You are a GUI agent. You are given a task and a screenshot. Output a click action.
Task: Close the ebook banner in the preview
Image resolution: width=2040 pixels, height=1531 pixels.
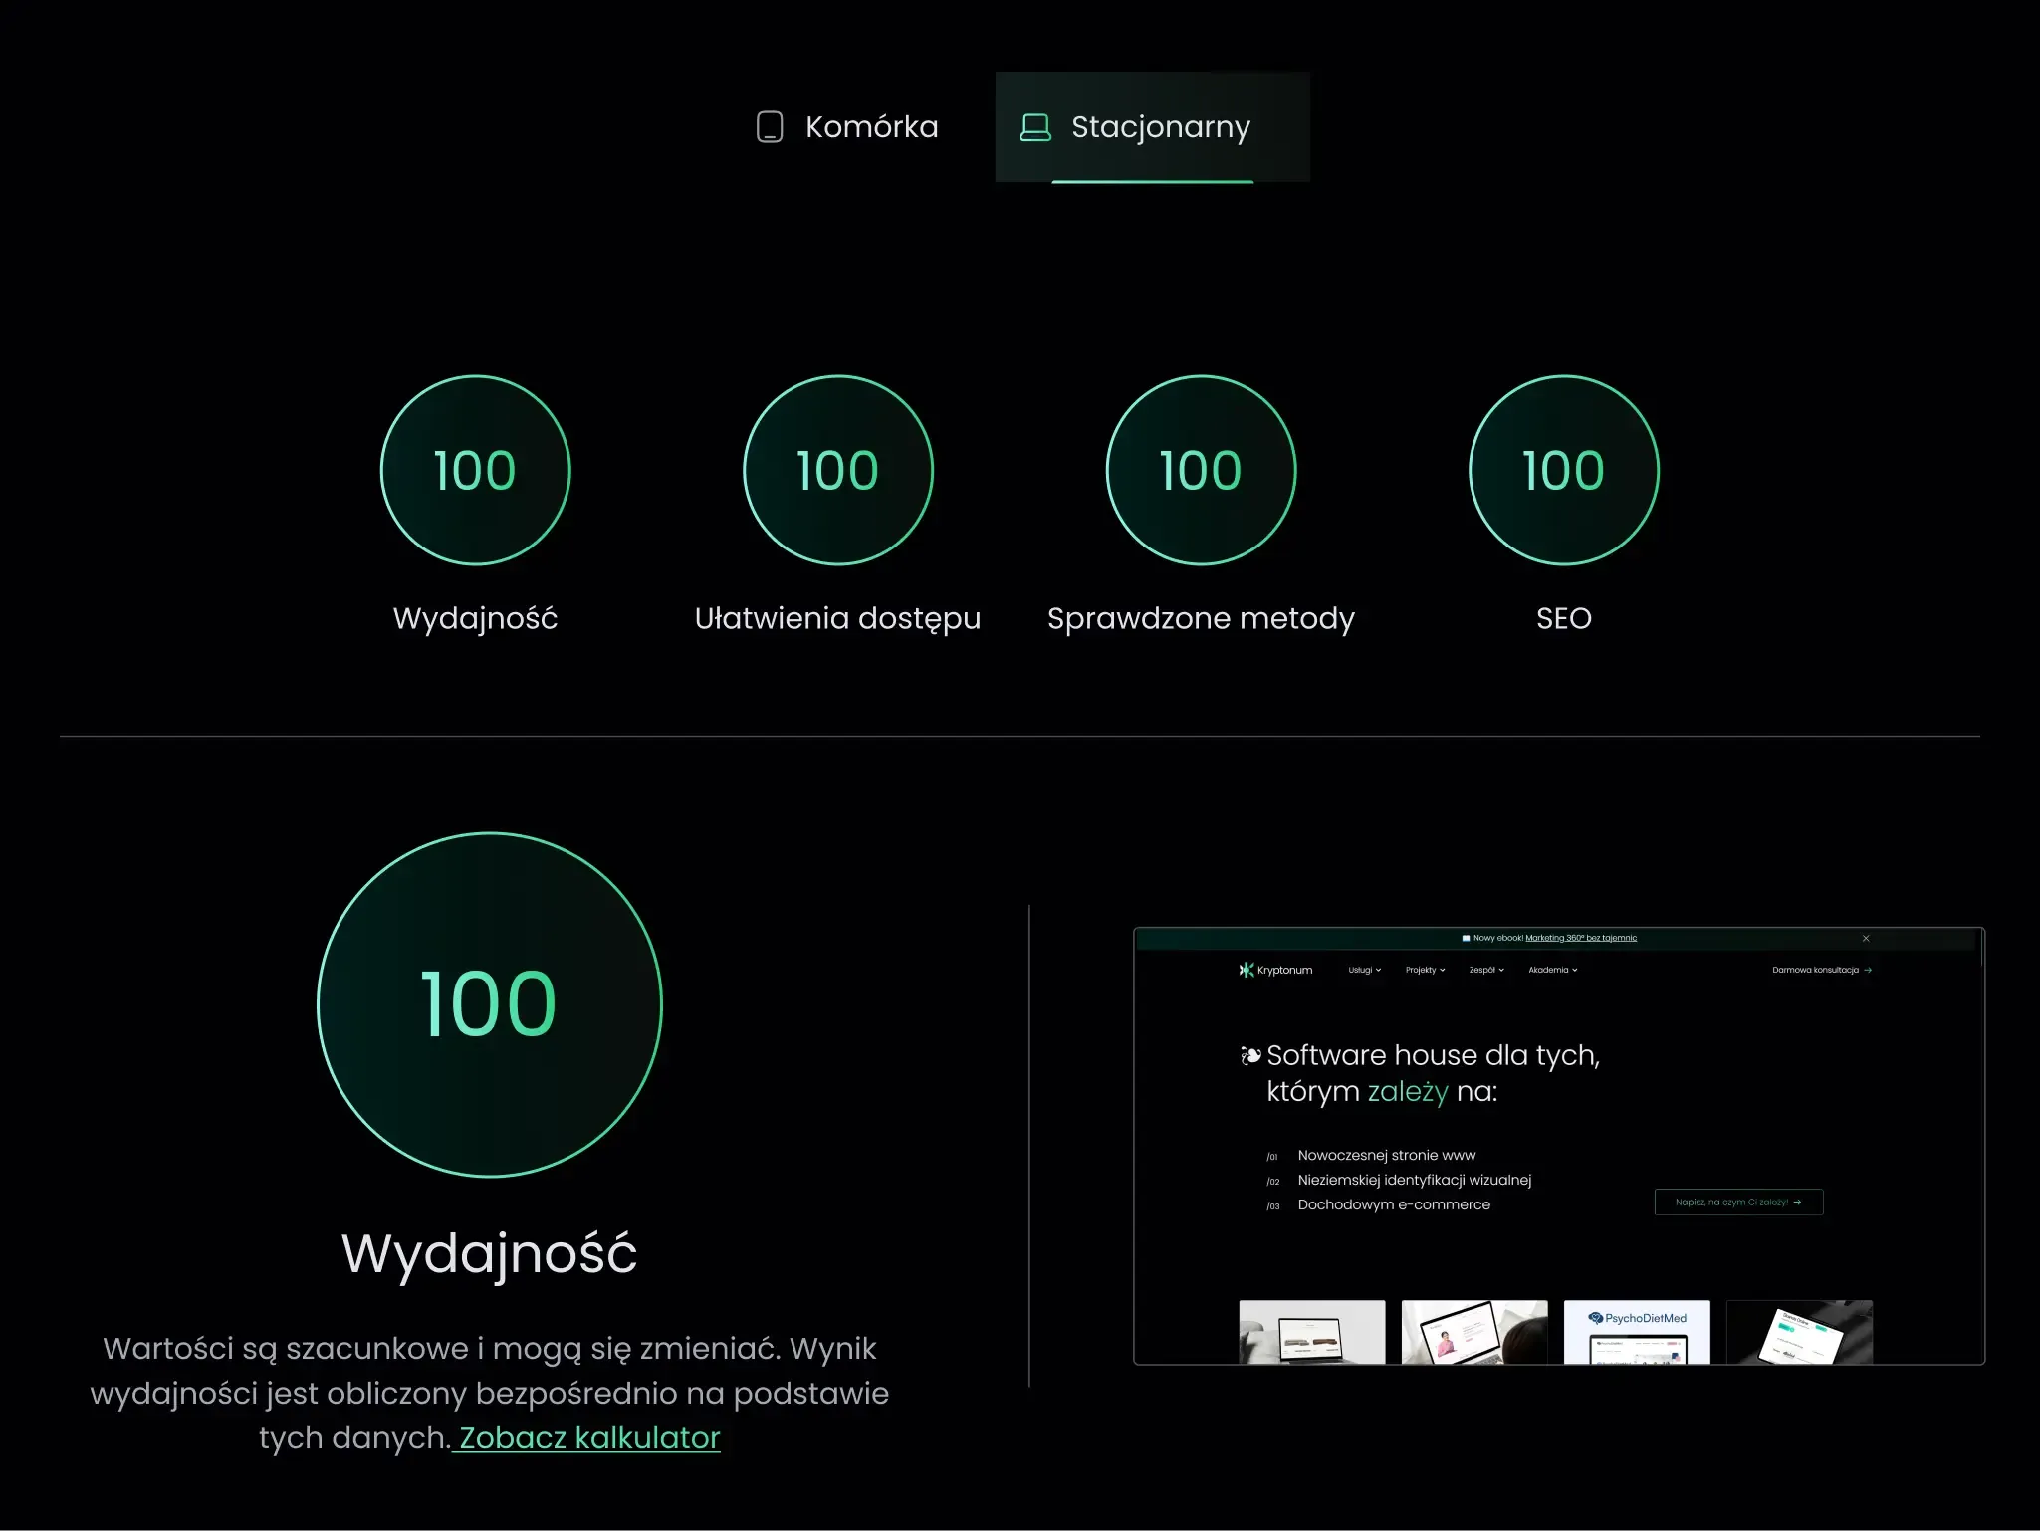[1866, 938]
